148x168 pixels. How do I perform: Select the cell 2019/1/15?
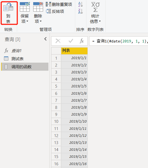click(x=74, y=157)
